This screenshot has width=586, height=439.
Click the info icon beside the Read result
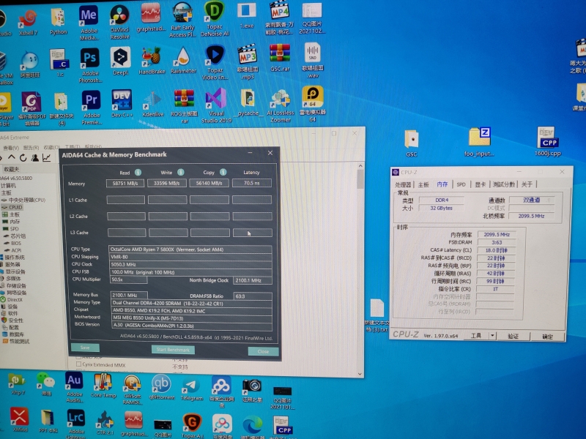click(x=138, y=173)
